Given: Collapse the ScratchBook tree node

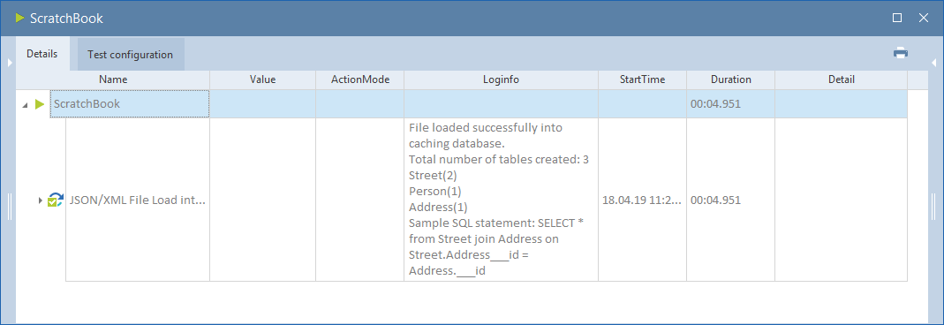Looking at the screenshot, I should pos(25,105).
